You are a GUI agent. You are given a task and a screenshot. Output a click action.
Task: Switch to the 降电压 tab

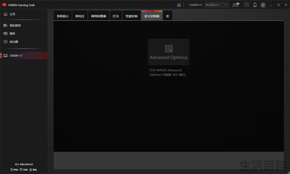pos(80,16)
